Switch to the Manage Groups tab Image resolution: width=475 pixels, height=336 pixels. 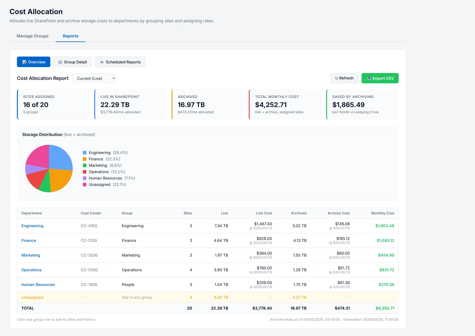[x=33, y=36]
